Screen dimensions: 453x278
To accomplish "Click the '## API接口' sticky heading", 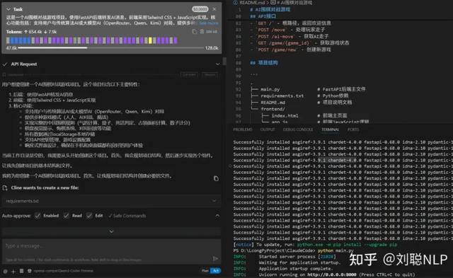I will click(263, 16).
